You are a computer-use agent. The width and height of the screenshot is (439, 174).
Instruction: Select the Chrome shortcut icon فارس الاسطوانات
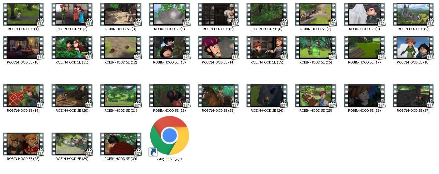pyautogui.click(x=169, y=136)
